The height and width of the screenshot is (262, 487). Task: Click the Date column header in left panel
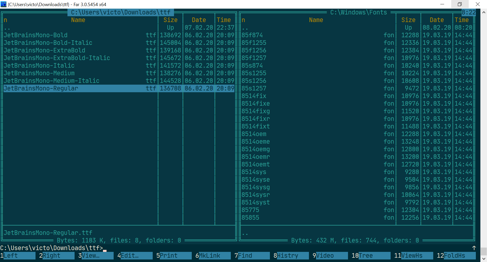point(199,20)
